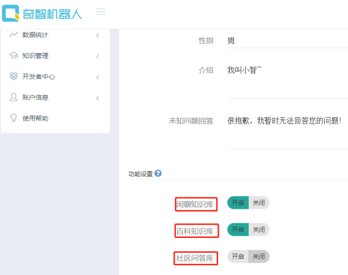Click the 使用帮助 lightbulb icon
Screen dimensions: 348x275
pos(13,118)
